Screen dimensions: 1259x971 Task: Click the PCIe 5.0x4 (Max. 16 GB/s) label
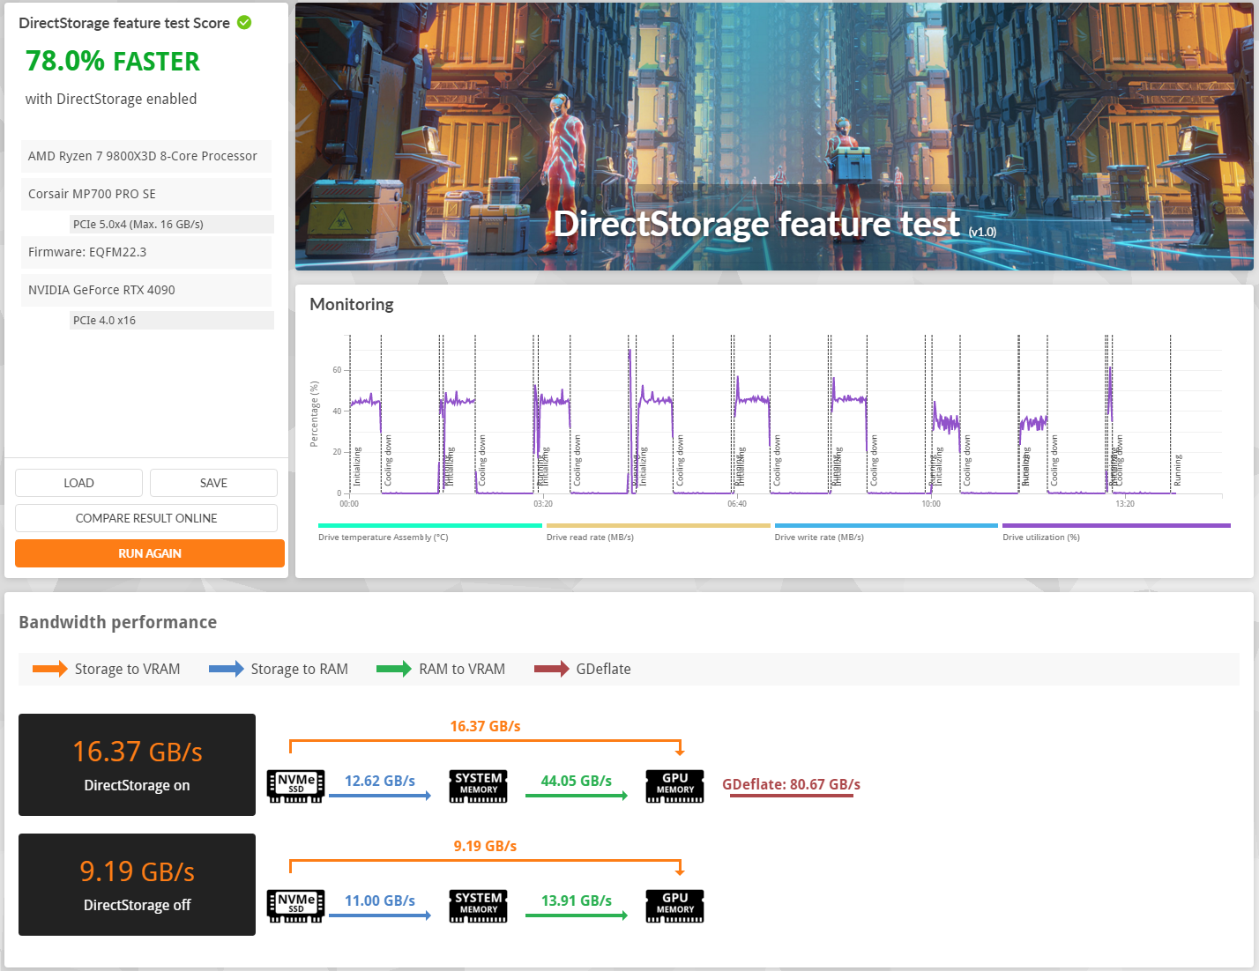tap(172, 224)
